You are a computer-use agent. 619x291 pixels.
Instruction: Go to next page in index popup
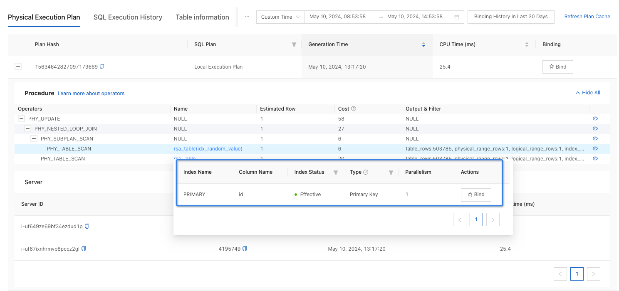pyautogui.click(x=493, y=219)
